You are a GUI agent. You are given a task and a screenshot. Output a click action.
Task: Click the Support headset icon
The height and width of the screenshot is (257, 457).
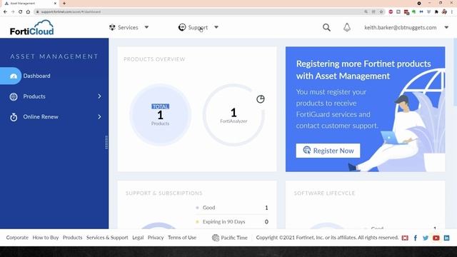[182, 27]
